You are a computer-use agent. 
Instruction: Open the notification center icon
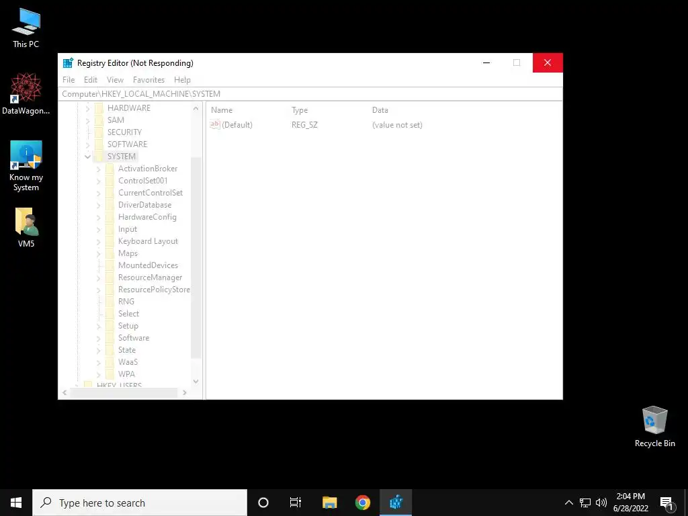(x=667, y=503)
